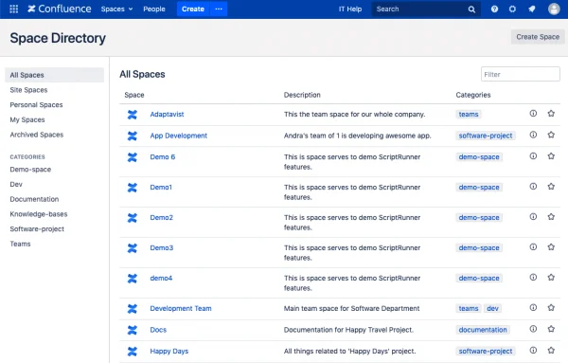This screenshot has height=363, width=568.
Task: Open the app switcher grid icon
Action: [14, 9]
